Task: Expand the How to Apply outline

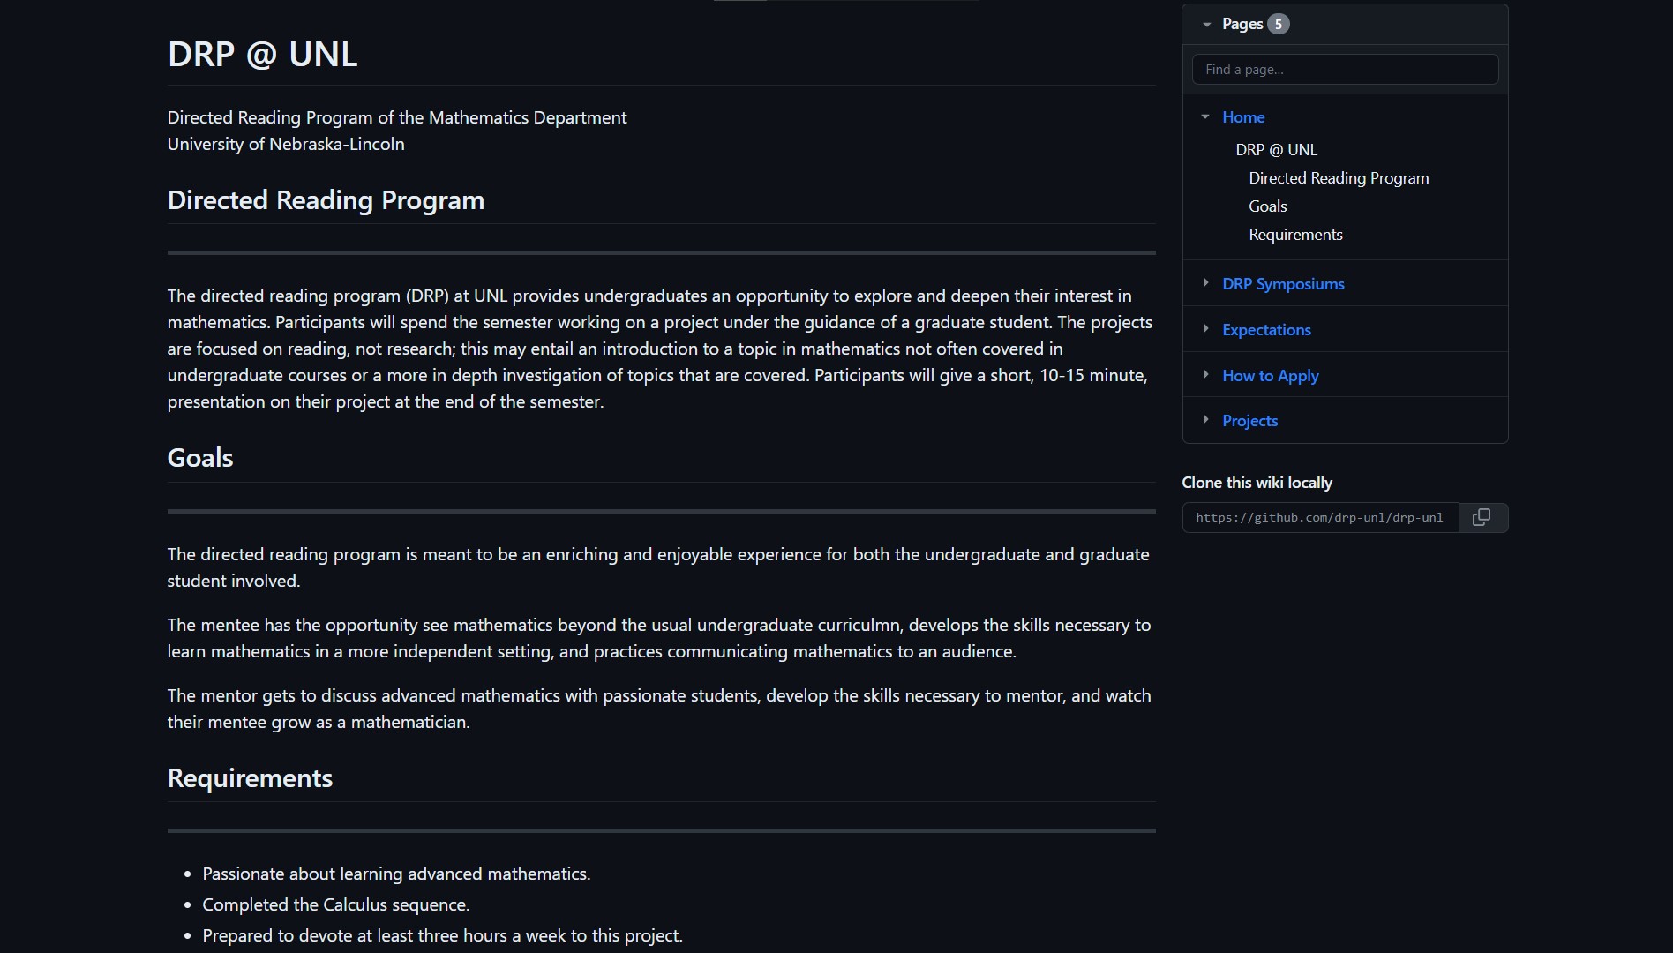Action: pyautogui.click(x=1205, y=375)
